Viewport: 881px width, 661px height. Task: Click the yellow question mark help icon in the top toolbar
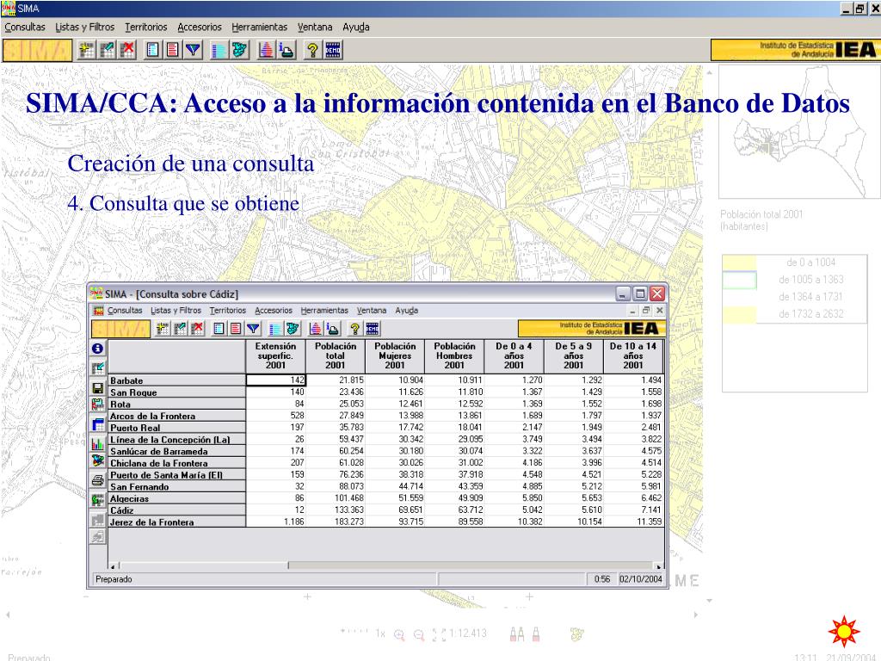[x=312, y=50]
